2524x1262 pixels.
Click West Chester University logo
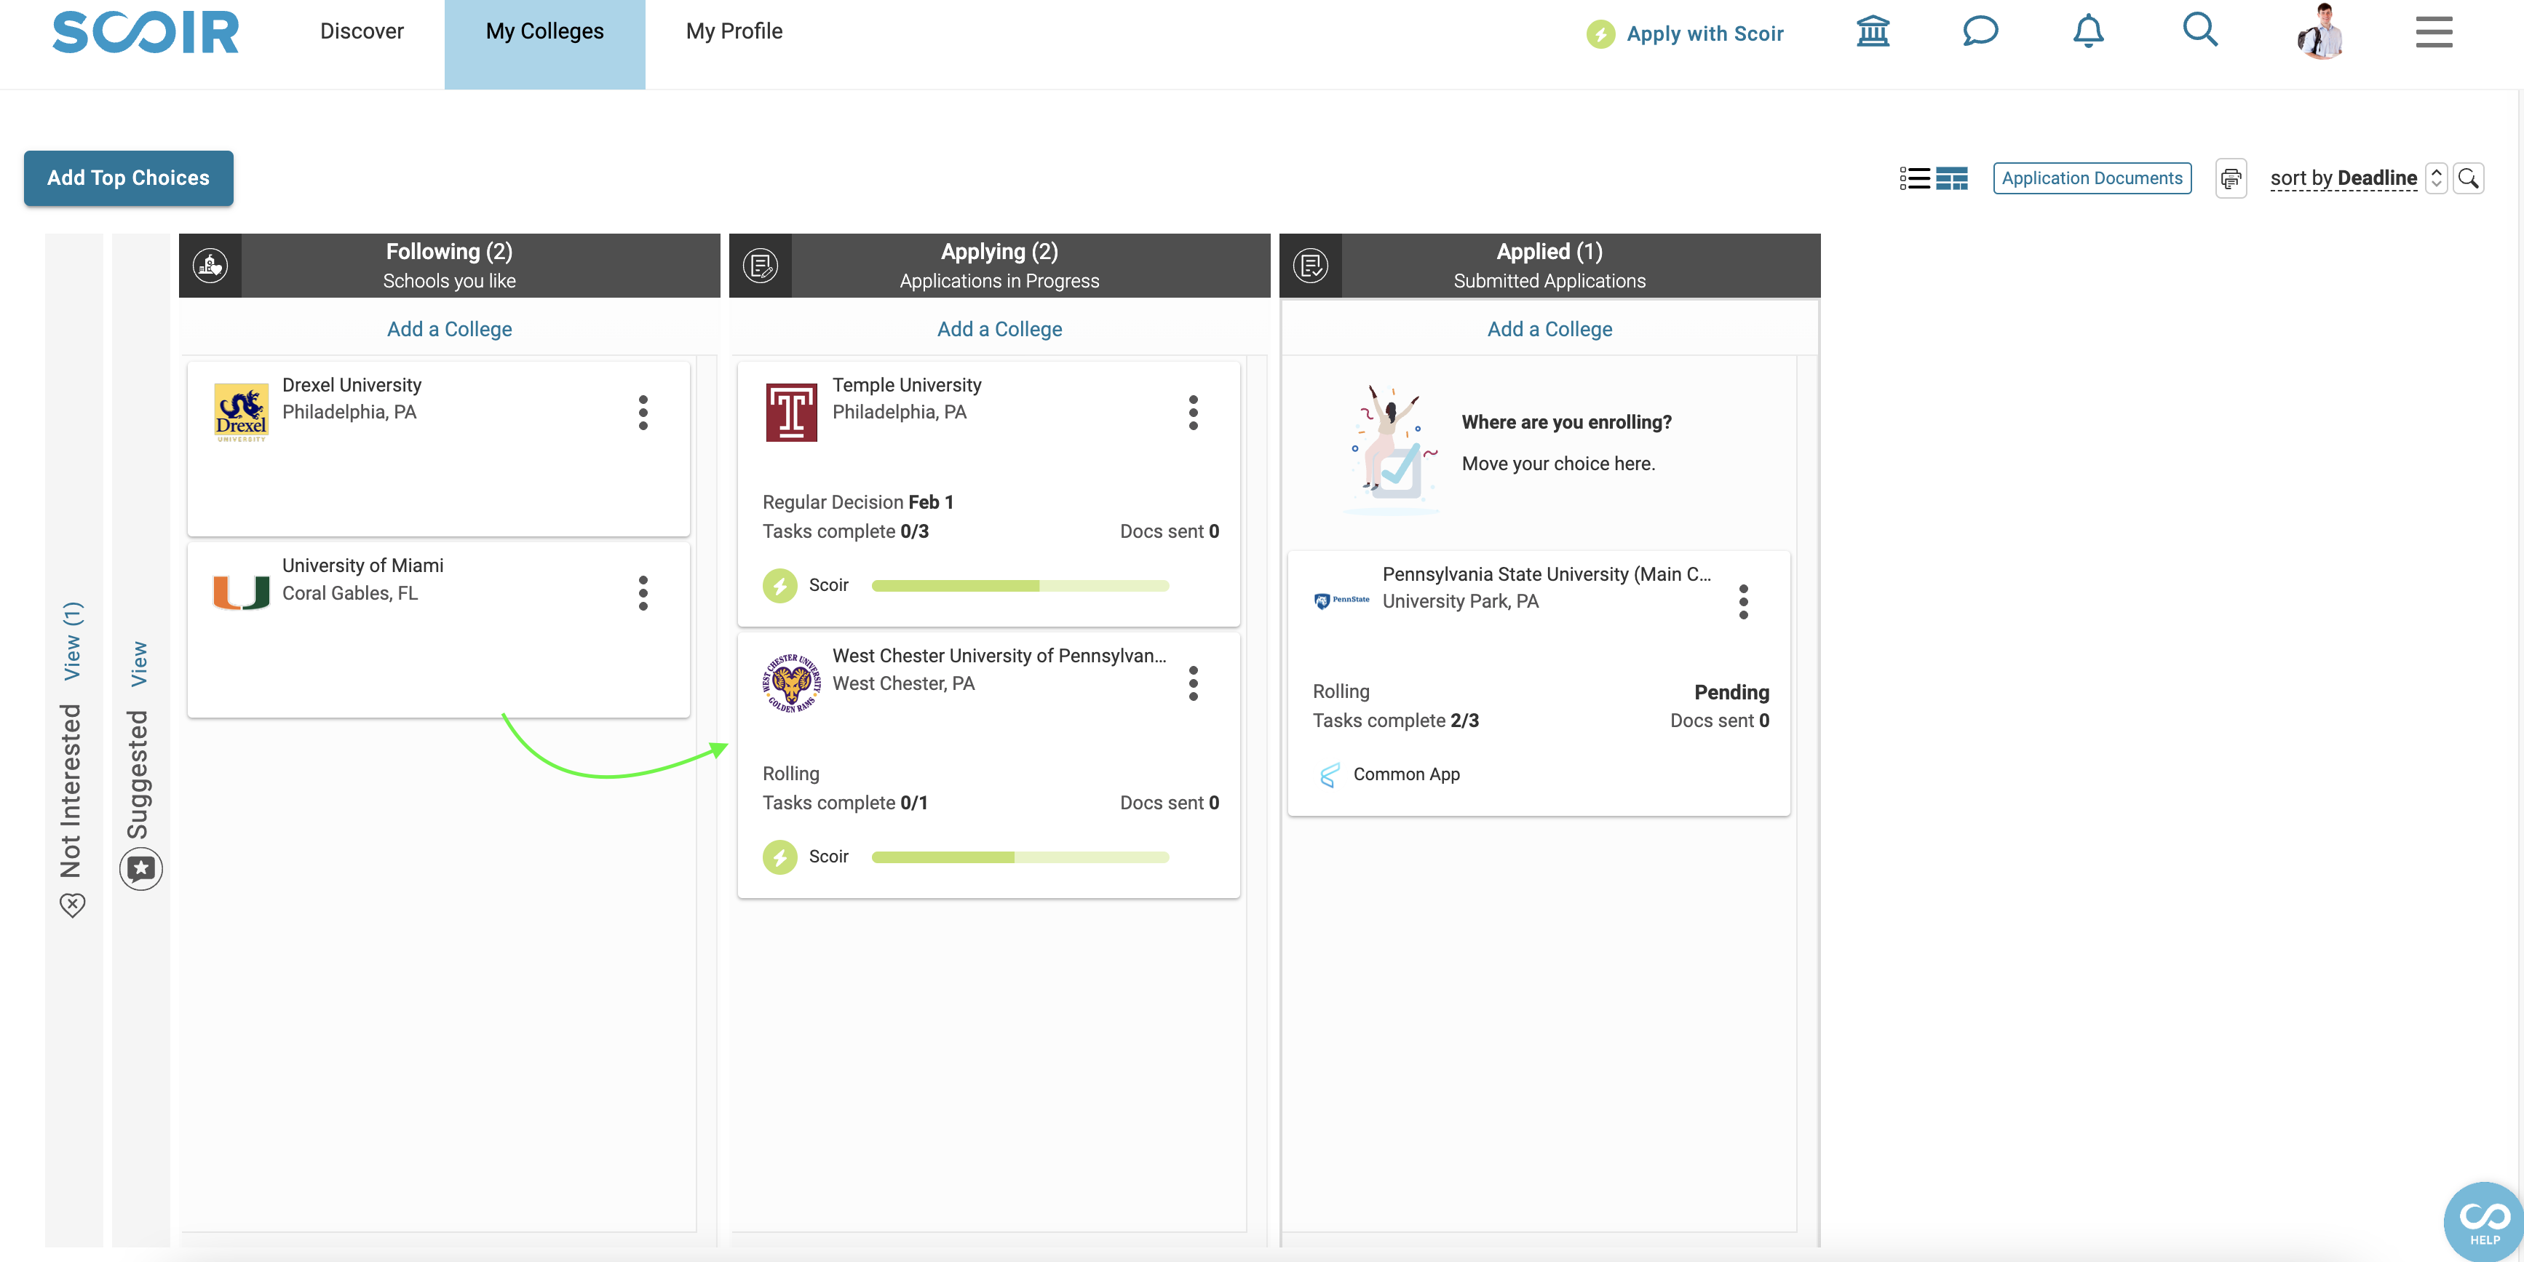790,683
